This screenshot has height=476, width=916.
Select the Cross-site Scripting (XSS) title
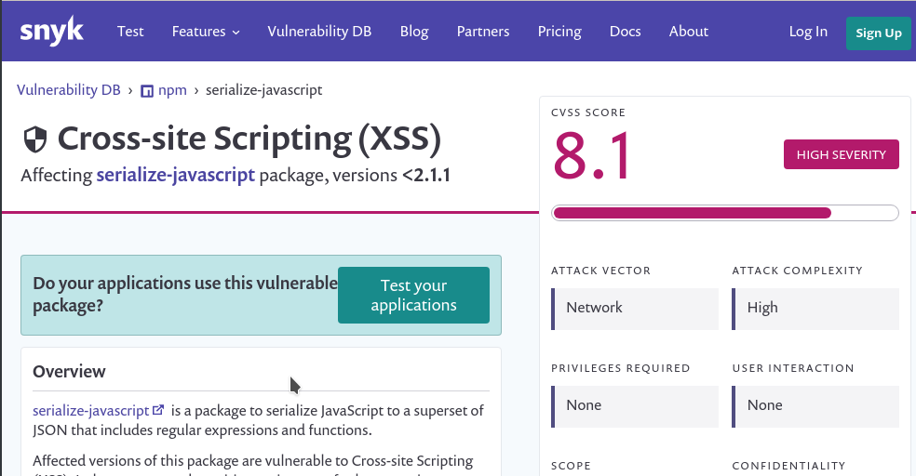coord(249,139)
